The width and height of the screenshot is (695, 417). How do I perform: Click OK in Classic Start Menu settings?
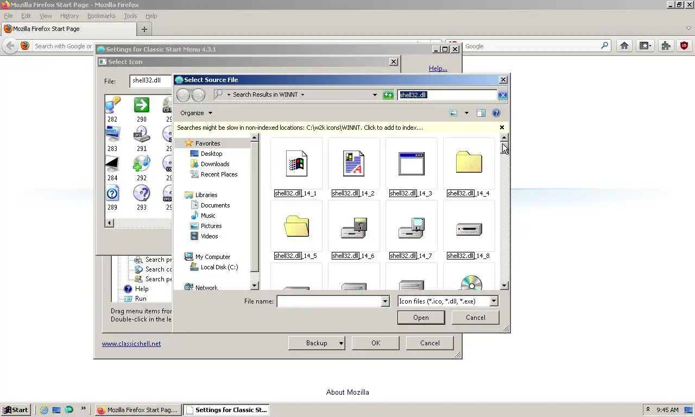click(x=376, y=343)
